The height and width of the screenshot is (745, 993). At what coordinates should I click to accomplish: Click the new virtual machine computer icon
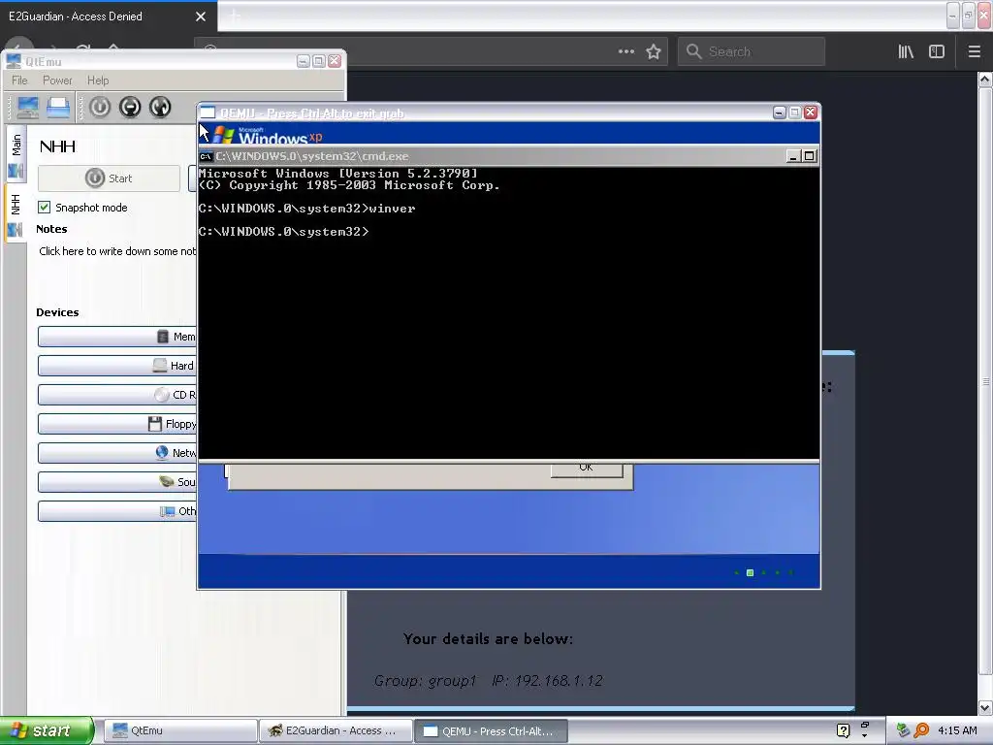[x=27, y=107]
